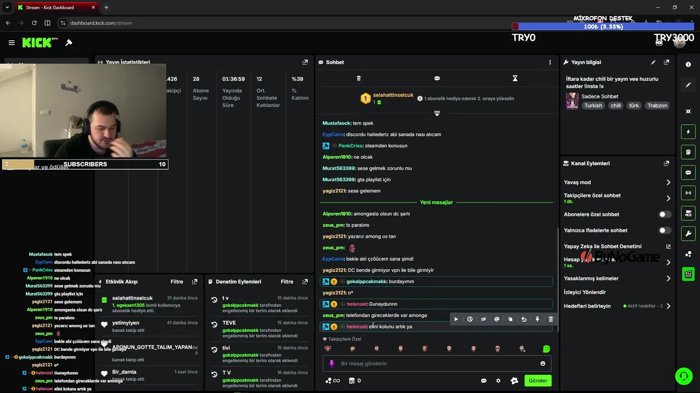Click the star badge icon beside Gönder

(514, 381)
